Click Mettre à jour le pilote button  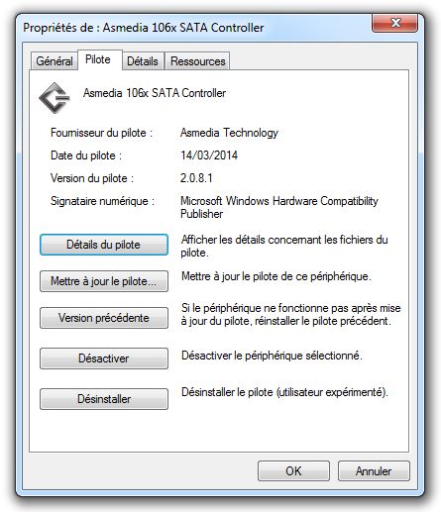[x=104, y=281]
